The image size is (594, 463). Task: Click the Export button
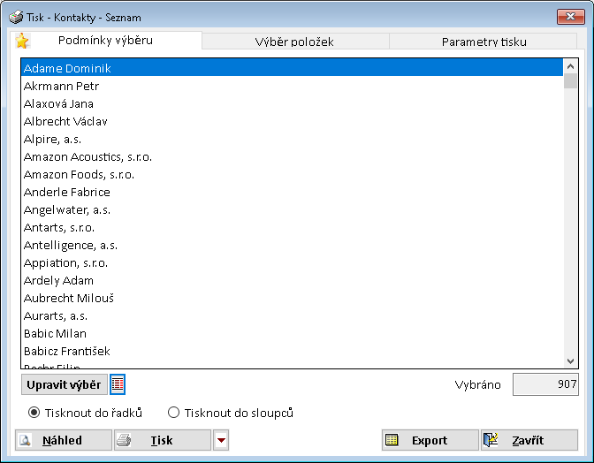(429, 440)
